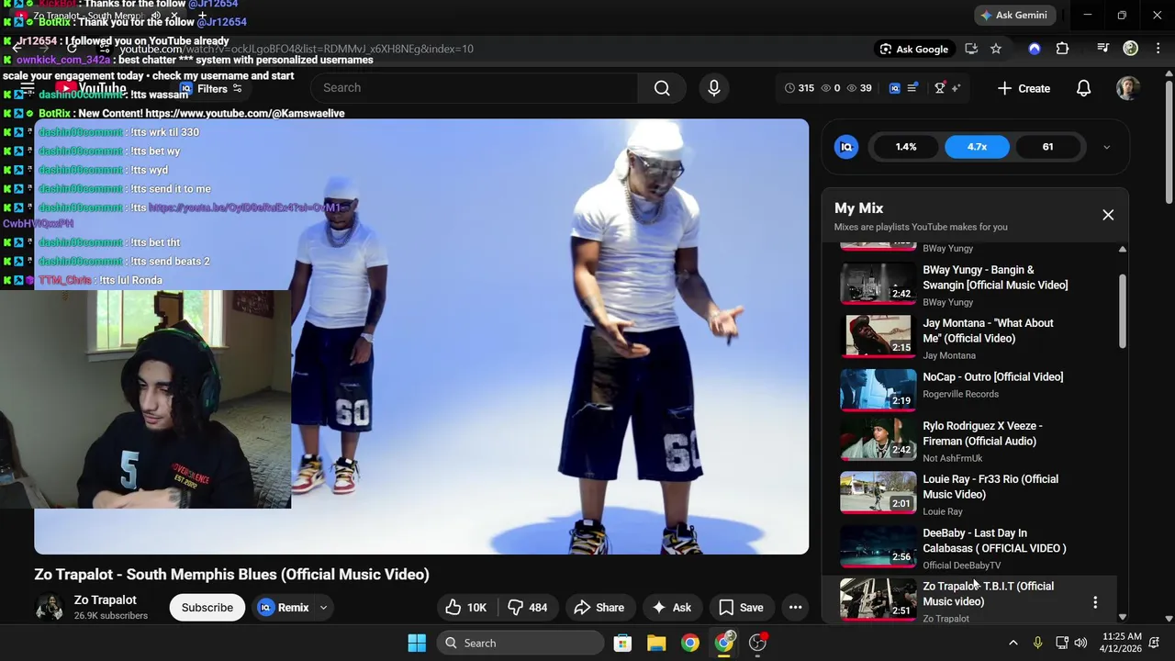The height and width of the screenshot is (661, 1175).
Task: Select the 4.7x metric pill
Action: [977, 147]
